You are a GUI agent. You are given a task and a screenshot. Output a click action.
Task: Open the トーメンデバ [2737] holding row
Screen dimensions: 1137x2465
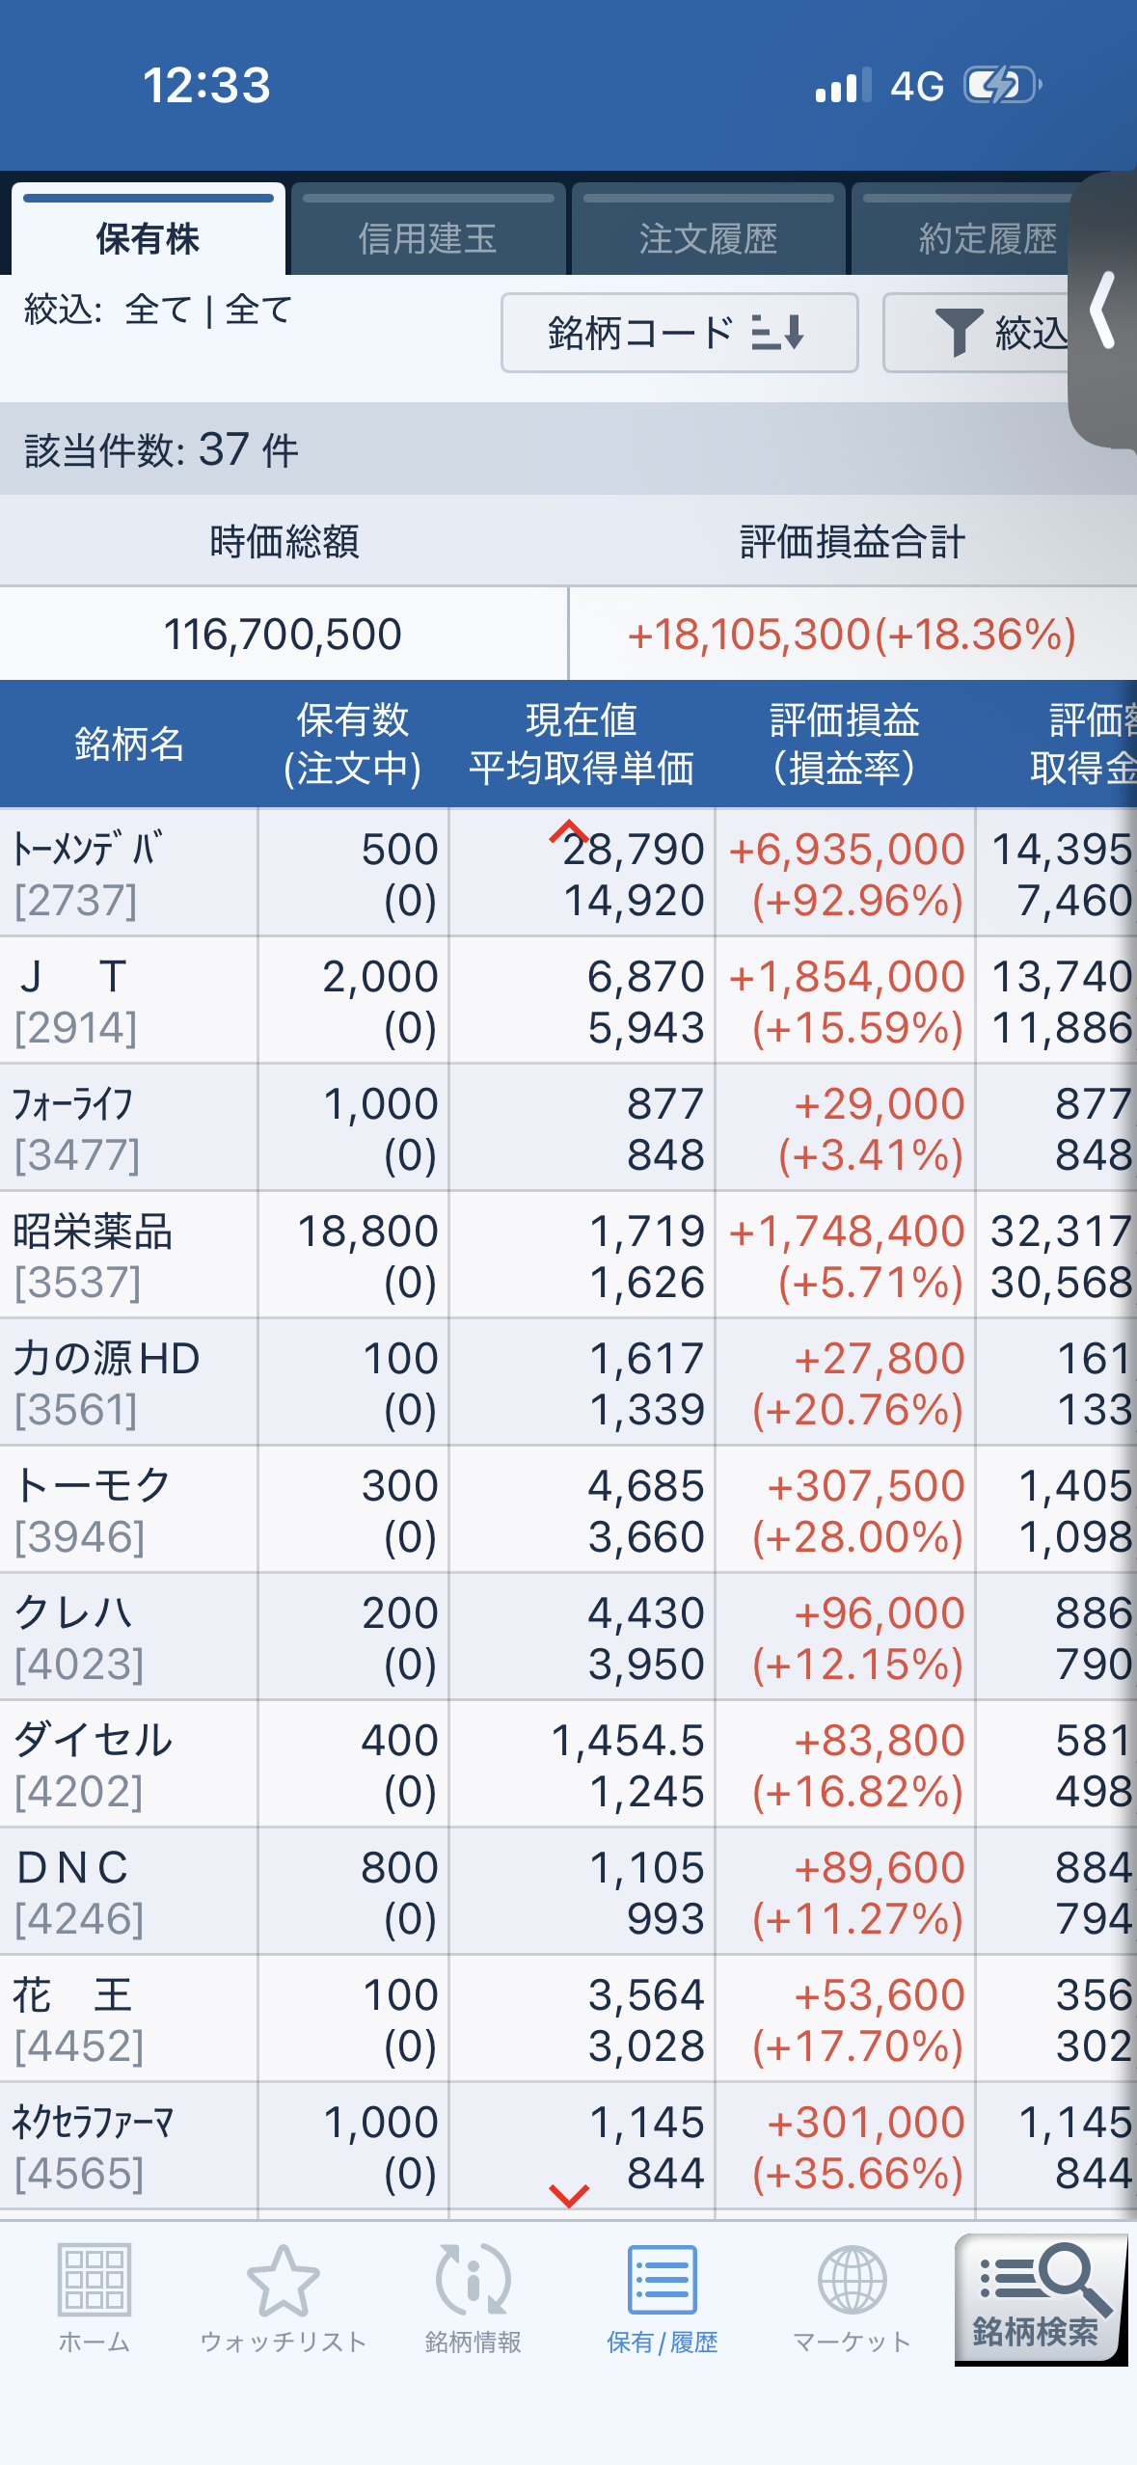coord(568,874)
